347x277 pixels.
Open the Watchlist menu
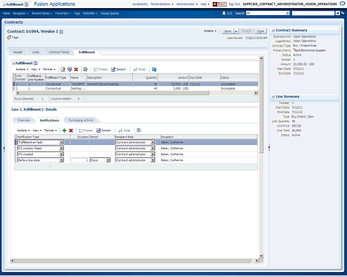(x=91, y=14)
